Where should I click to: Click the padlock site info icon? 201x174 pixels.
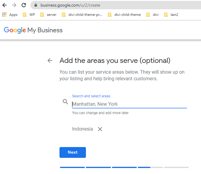(x=36, y=5)
